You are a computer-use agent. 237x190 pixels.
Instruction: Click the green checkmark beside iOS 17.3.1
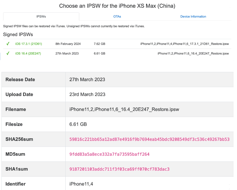click(x=7, y=44)
